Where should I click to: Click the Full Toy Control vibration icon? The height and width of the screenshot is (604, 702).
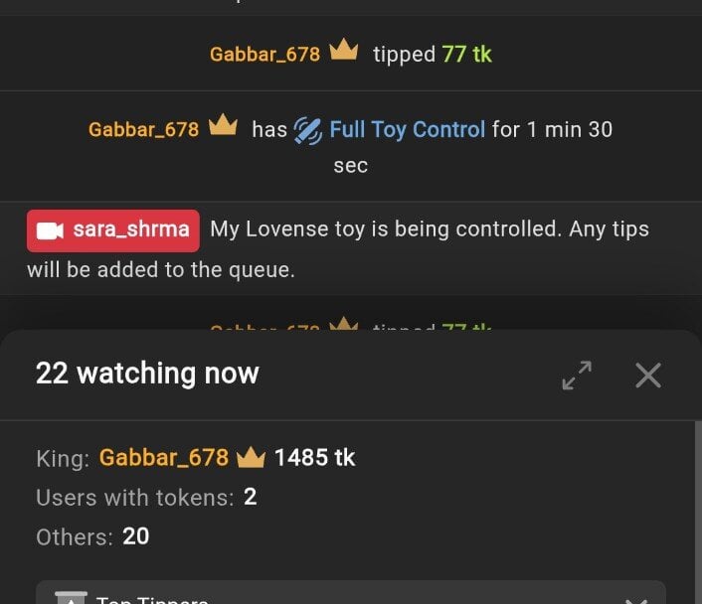coord(307,131)
